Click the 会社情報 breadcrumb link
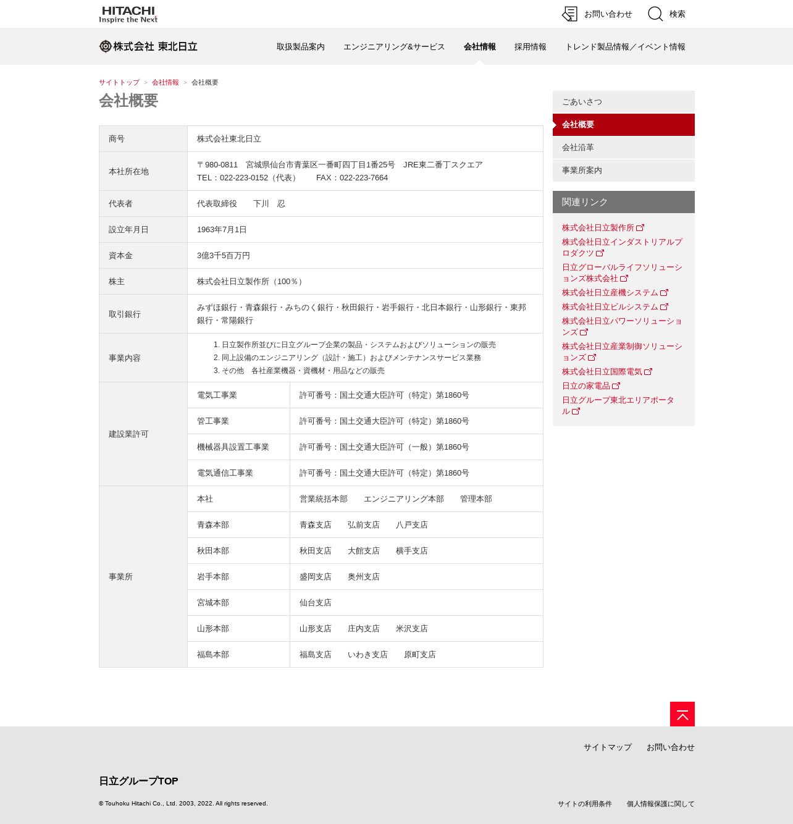 (166, 82)
